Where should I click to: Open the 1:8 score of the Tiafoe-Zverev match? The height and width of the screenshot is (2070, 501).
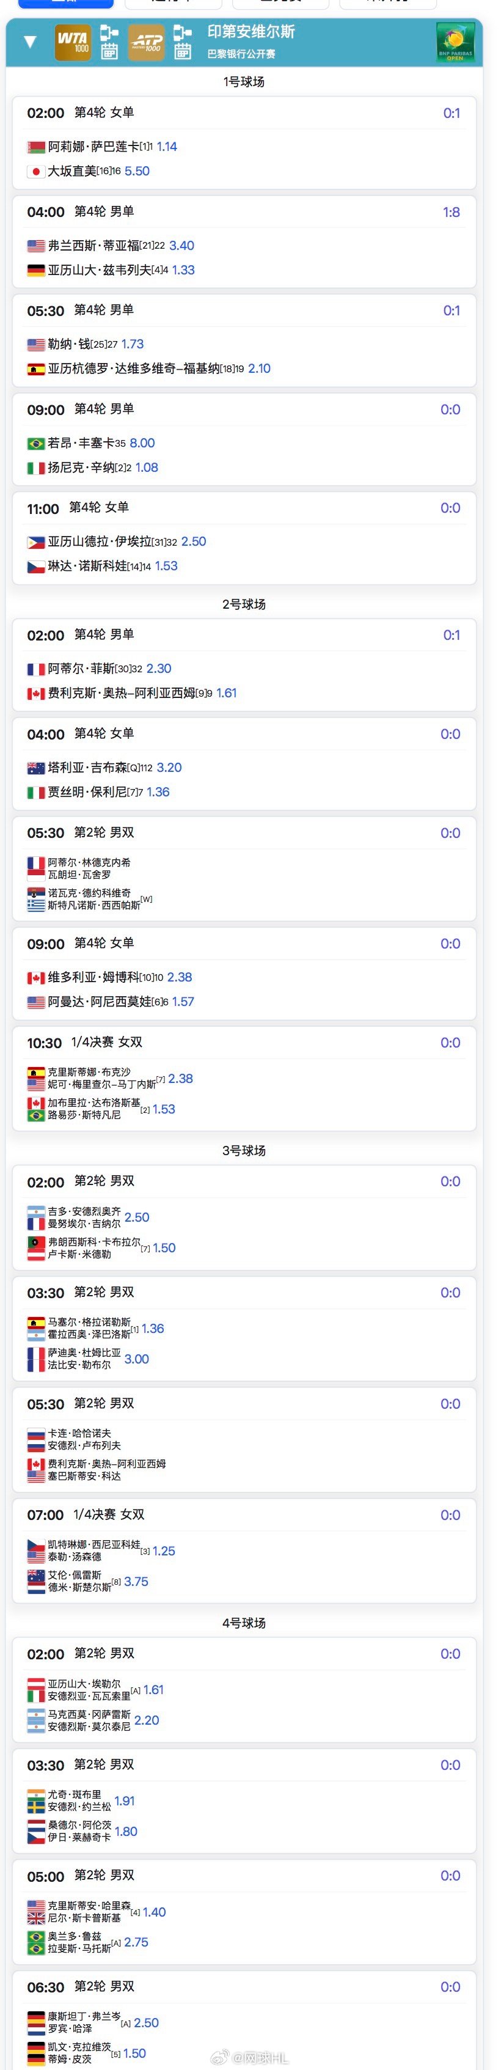pos(452,211)
